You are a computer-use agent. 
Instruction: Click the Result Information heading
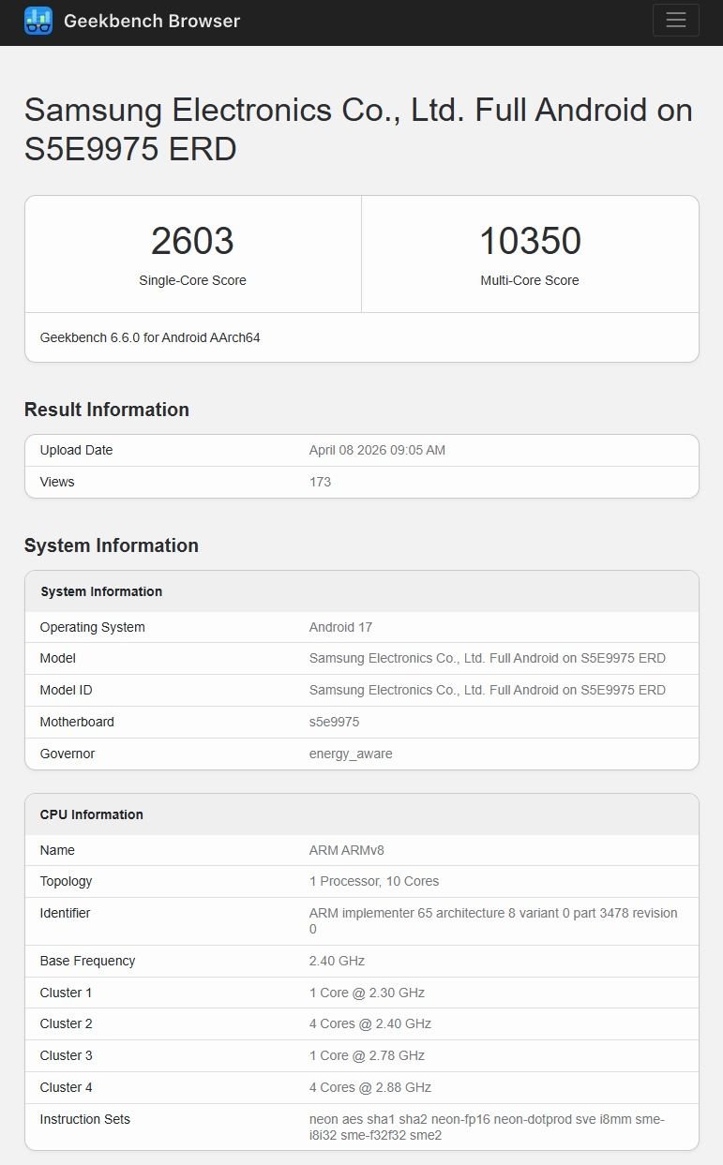[x=107, y=410]
